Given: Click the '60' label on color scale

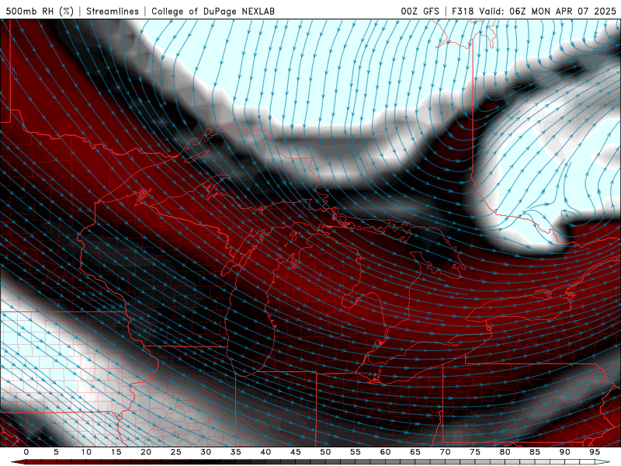Looking at the screenshot, I should (x=385, y=452).
